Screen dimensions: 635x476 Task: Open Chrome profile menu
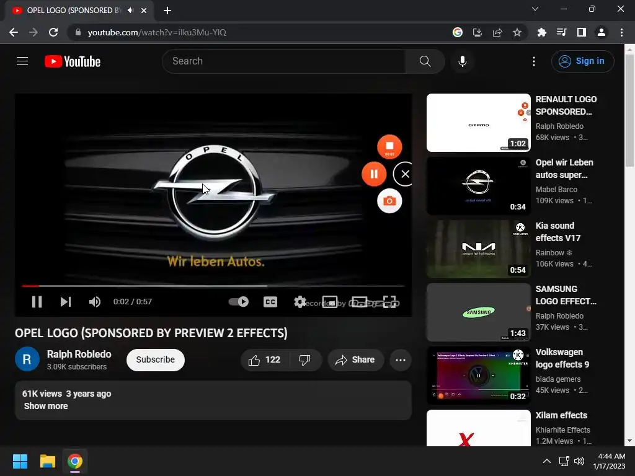click(x=601, y=32)
